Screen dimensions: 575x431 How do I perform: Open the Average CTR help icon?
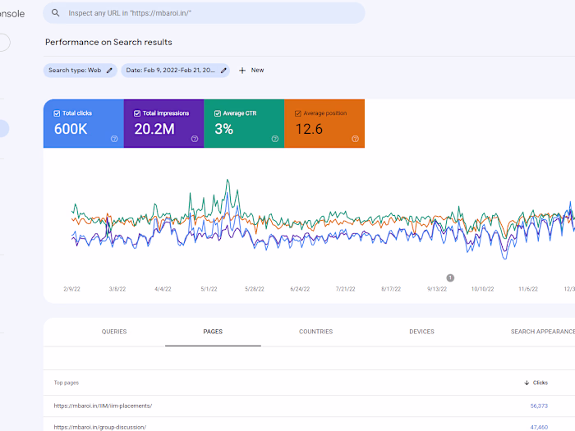[274, 139]
